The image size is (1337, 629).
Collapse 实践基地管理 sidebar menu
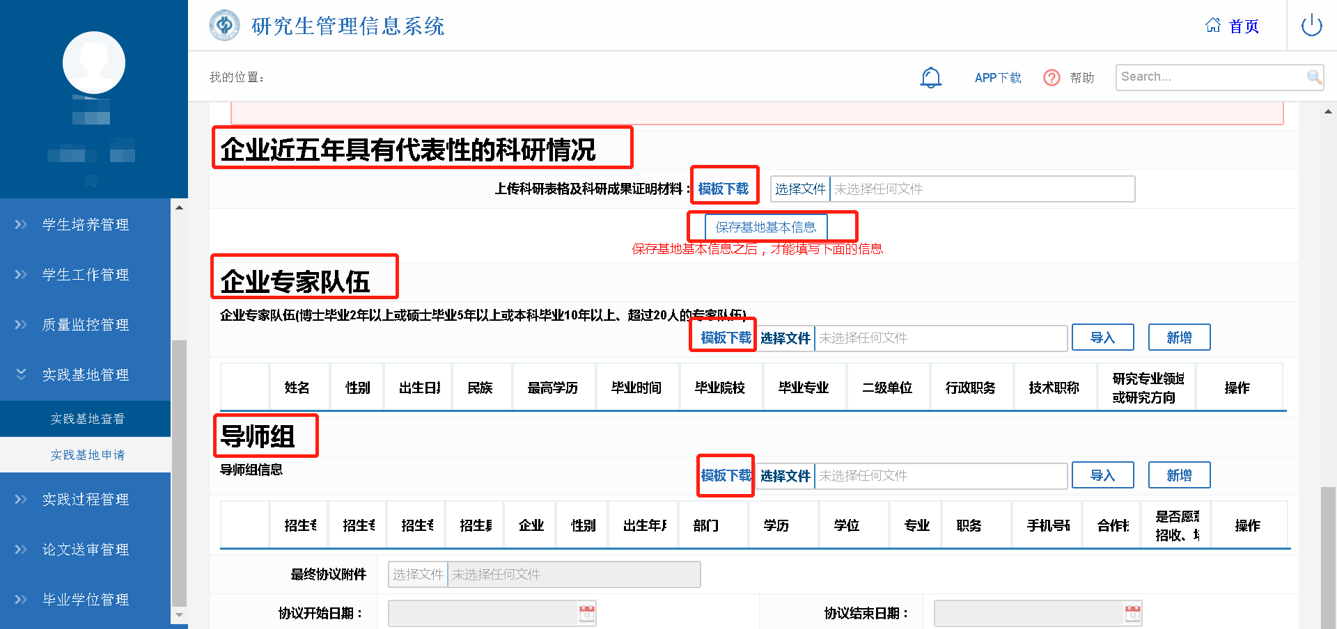(x=85, y=375)
